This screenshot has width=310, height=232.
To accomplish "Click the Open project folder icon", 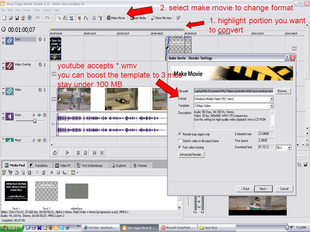I will coord(11,18).
